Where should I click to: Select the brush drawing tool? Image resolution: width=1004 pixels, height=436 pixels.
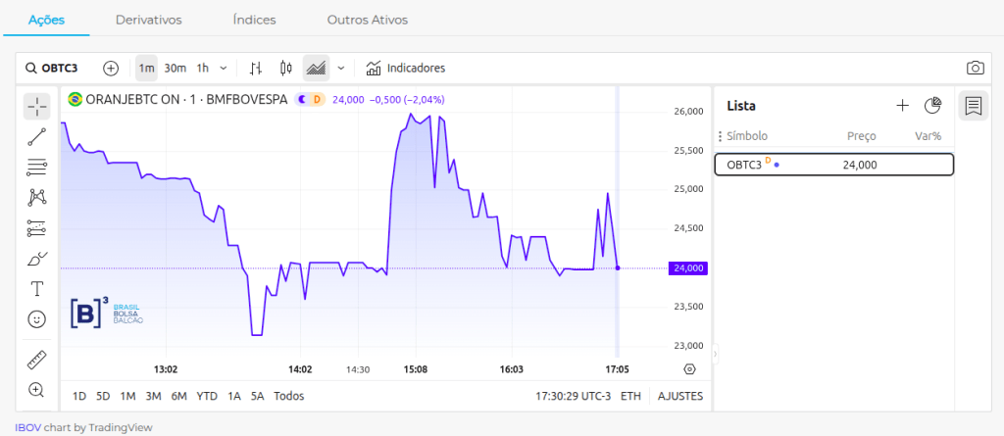pyautogui.click(x=36, y=259)
